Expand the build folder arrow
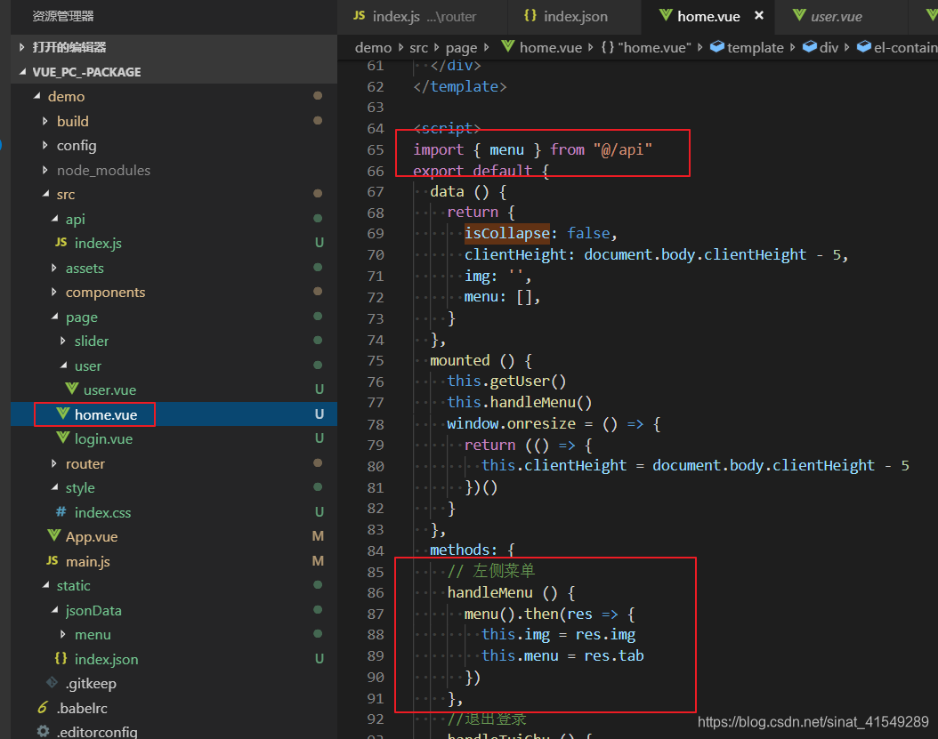 (45, 121)
